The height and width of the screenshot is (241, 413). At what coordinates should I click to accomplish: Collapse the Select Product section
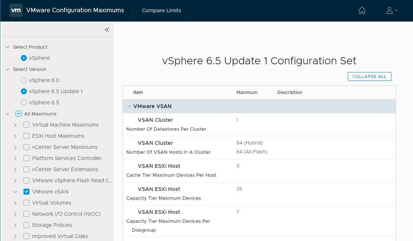(x=8, y=47)
